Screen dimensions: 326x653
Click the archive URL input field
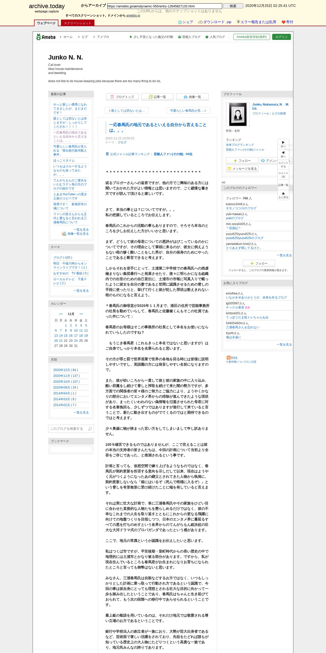[165, 6]
